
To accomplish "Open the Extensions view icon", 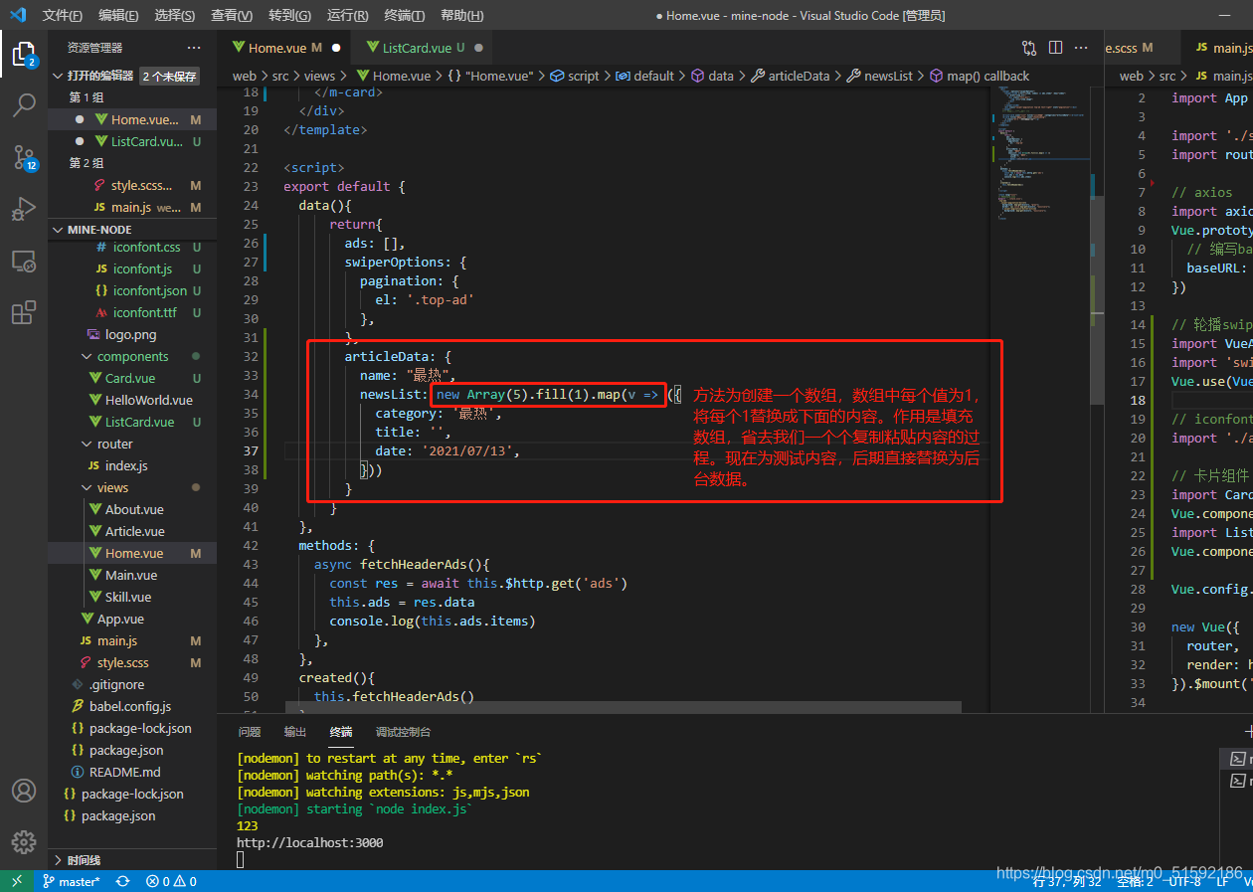I will pos(24,313).
